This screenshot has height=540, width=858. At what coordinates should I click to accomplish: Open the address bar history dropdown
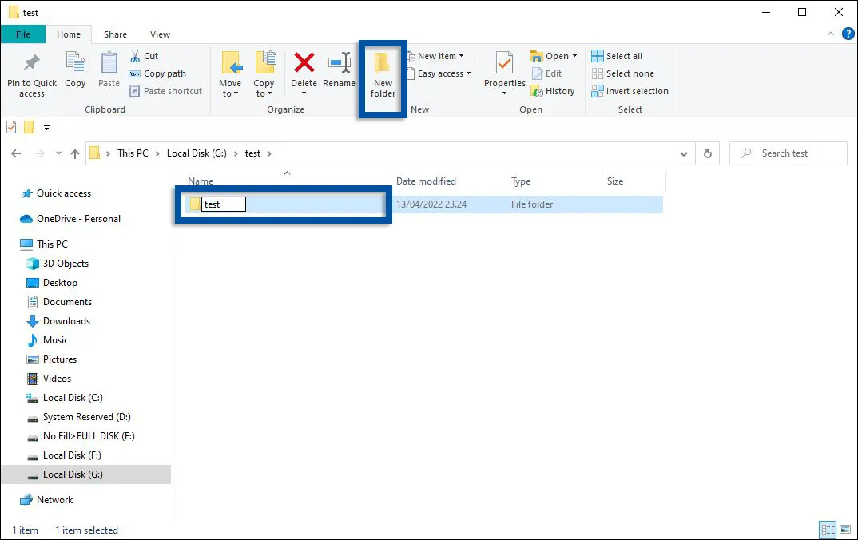coord(683,153)
